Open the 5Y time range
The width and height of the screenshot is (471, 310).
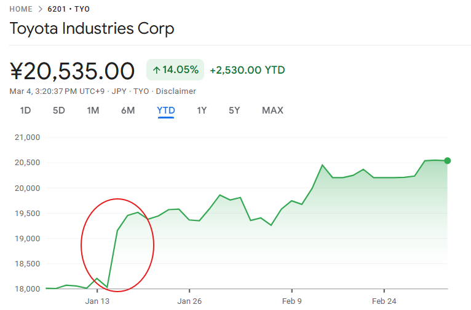[x=234, y=110]
